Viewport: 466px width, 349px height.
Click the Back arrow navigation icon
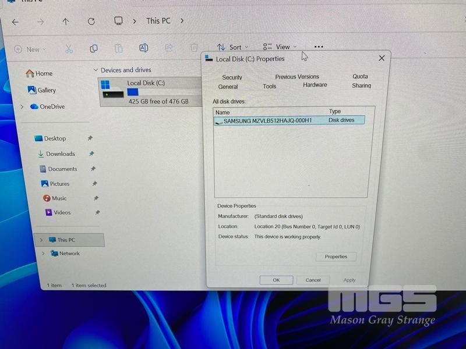coord(15,22)
